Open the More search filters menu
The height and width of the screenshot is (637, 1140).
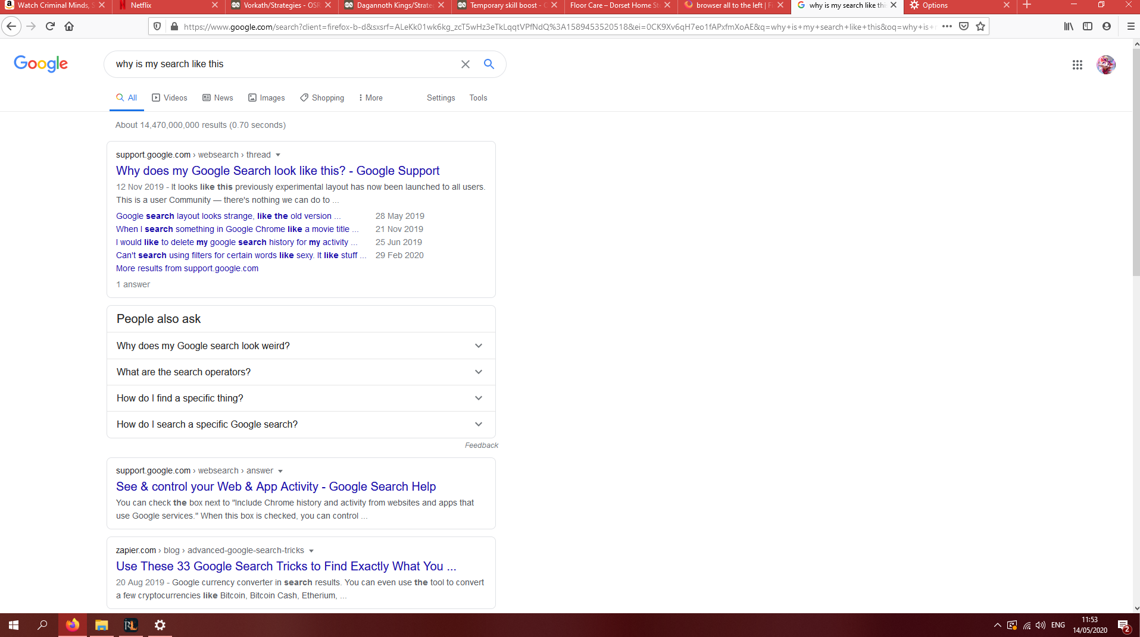(x=370, y=98)
